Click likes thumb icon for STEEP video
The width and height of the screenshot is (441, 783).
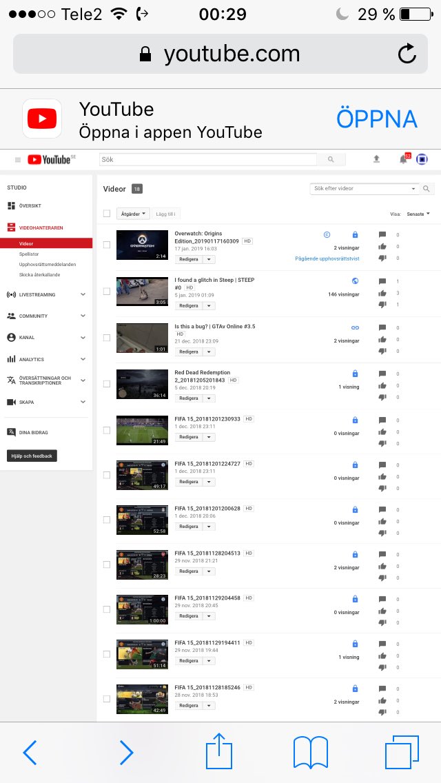click(382, 293)
